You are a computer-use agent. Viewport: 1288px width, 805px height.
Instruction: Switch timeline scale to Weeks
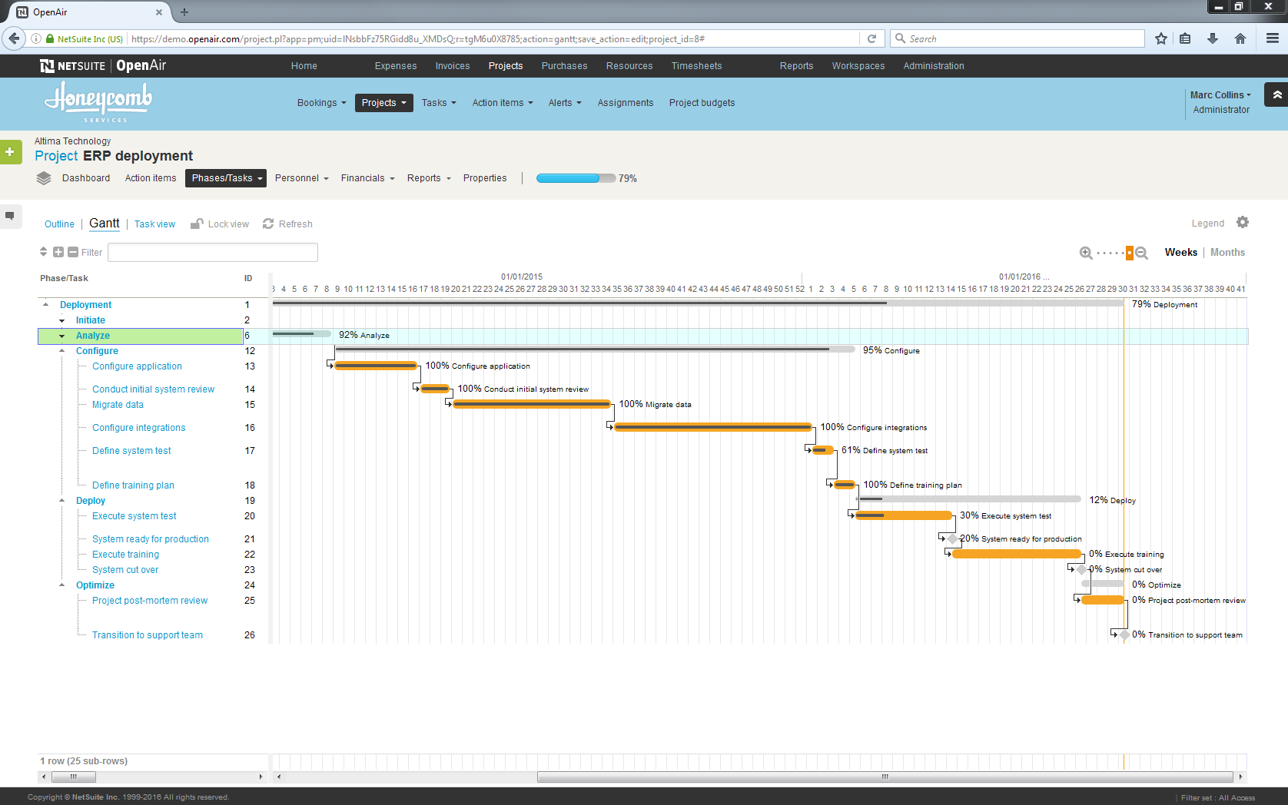coord(1180,252)
